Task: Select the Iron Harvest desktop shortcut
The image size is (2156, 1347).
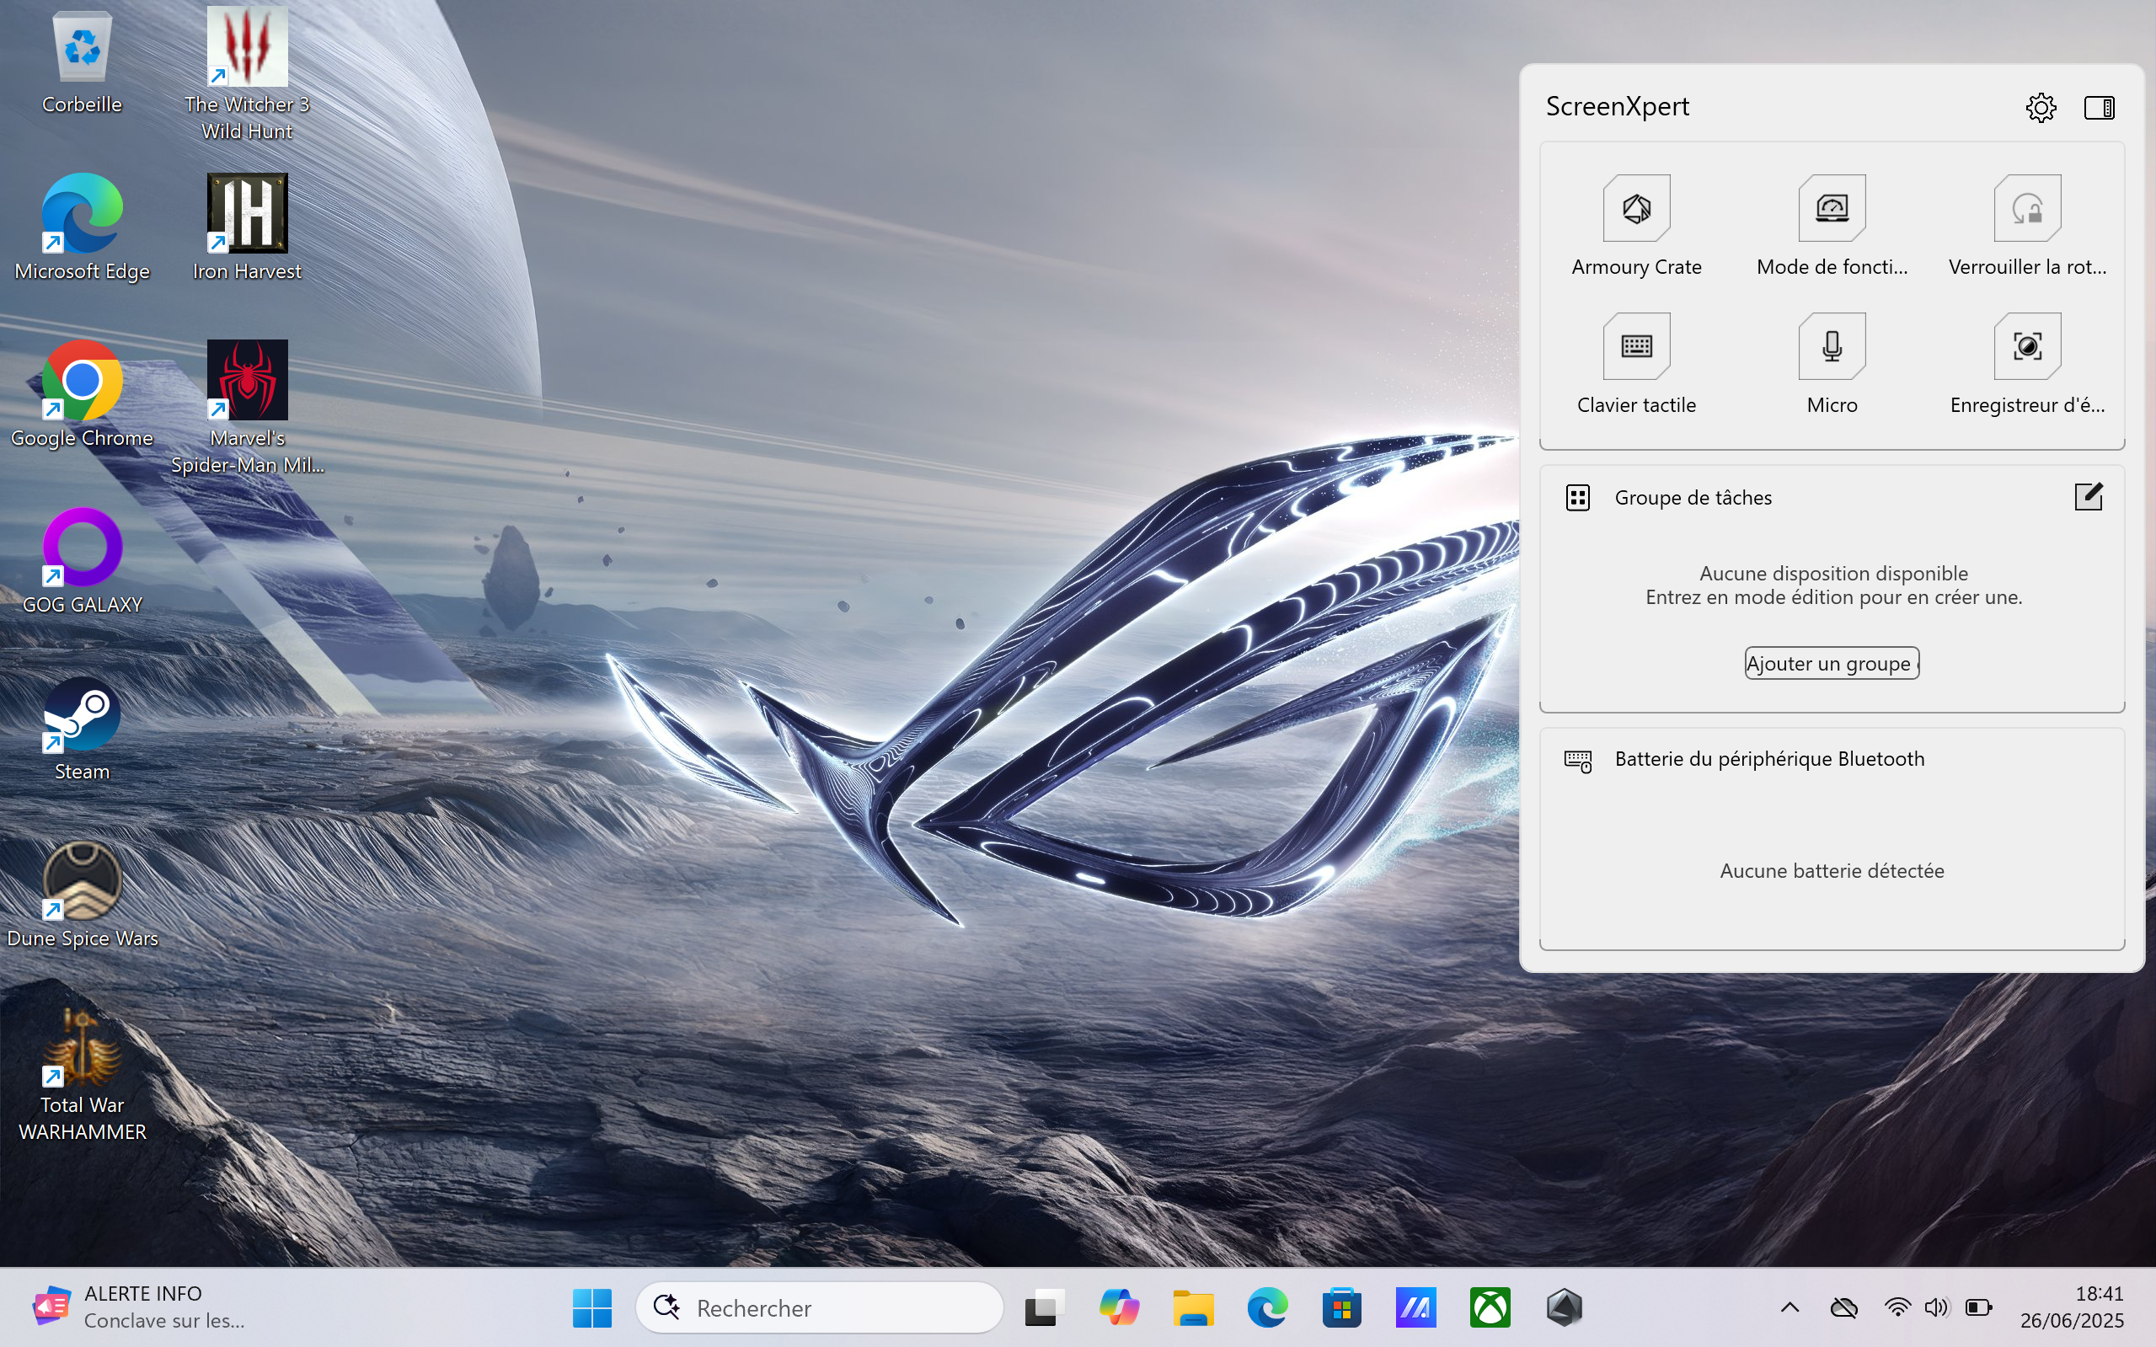Action: tap(247, 228)
